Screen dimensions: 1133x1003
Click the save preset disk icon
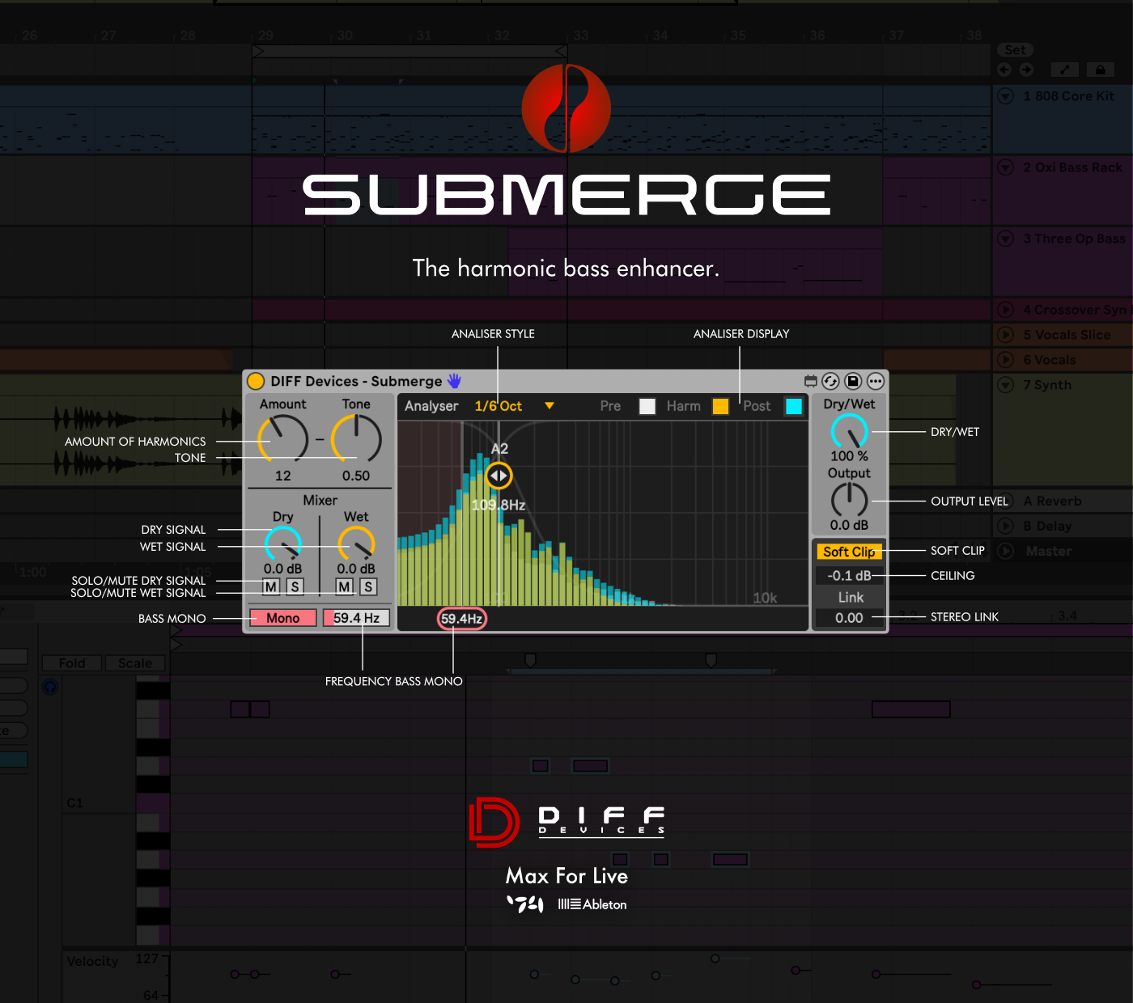click(853, 381)
